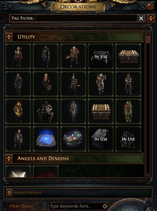Collapse the Utility category

(x=9, y=37)
